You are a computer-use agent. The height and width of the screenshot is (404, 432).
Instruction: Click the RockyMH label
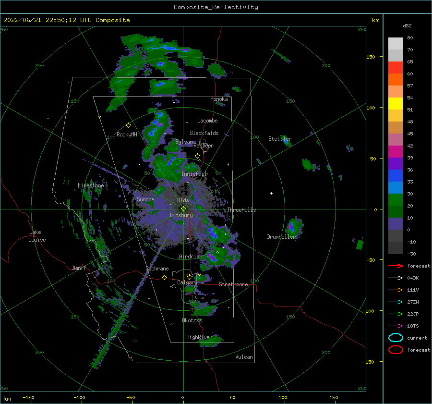coord(127,135)
